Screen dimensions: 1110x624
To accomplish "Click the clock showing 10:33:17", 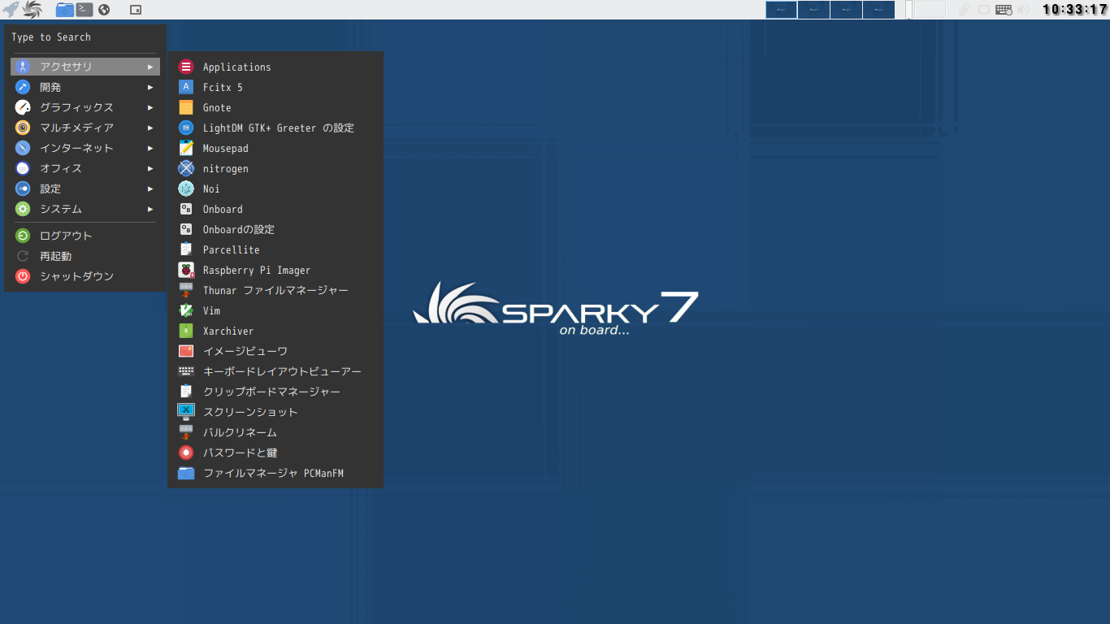I will click(x=1075, y=10).
